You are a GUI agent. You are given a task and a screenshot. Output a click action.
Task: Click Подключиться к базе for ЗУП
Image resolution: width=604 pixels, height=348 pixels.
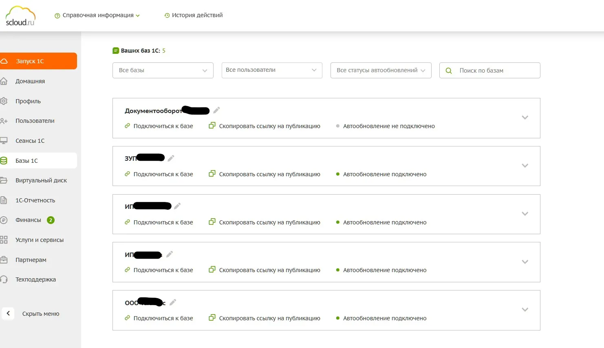tap(163, 174)
